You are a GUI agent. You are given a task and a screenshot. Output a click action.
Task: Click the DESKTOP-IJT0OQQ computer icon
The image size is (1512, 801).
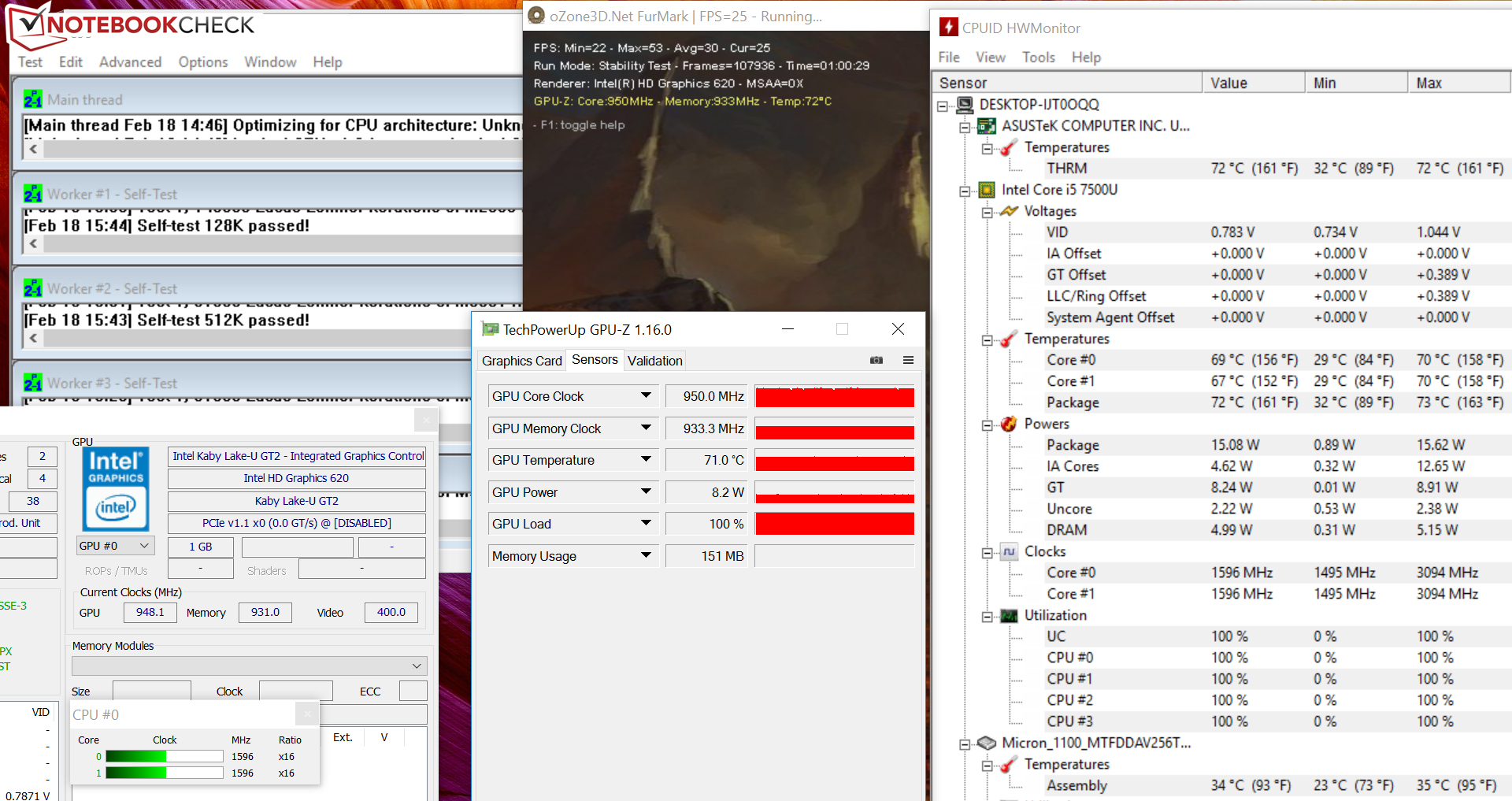pos(965,105)
